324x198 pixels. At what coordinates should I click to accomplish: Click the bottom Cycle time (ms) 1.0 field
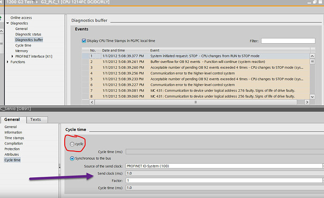225,188
